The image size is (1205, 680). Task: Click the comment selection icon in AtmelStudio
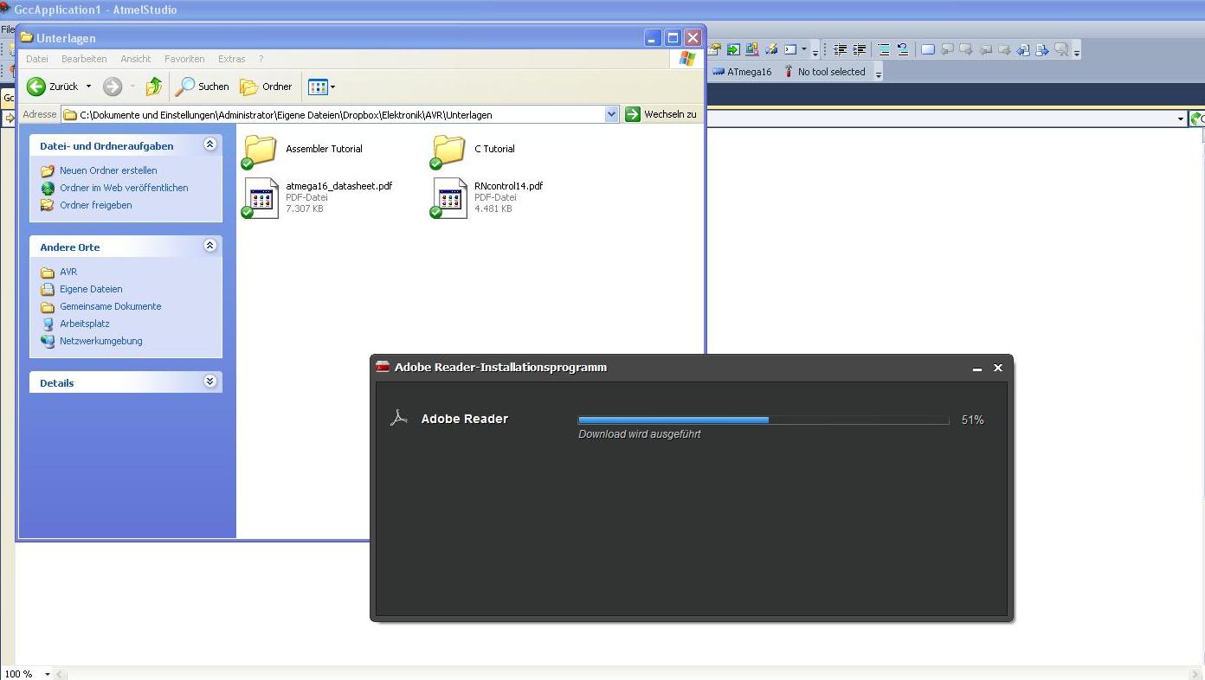(x=884, y=49)
